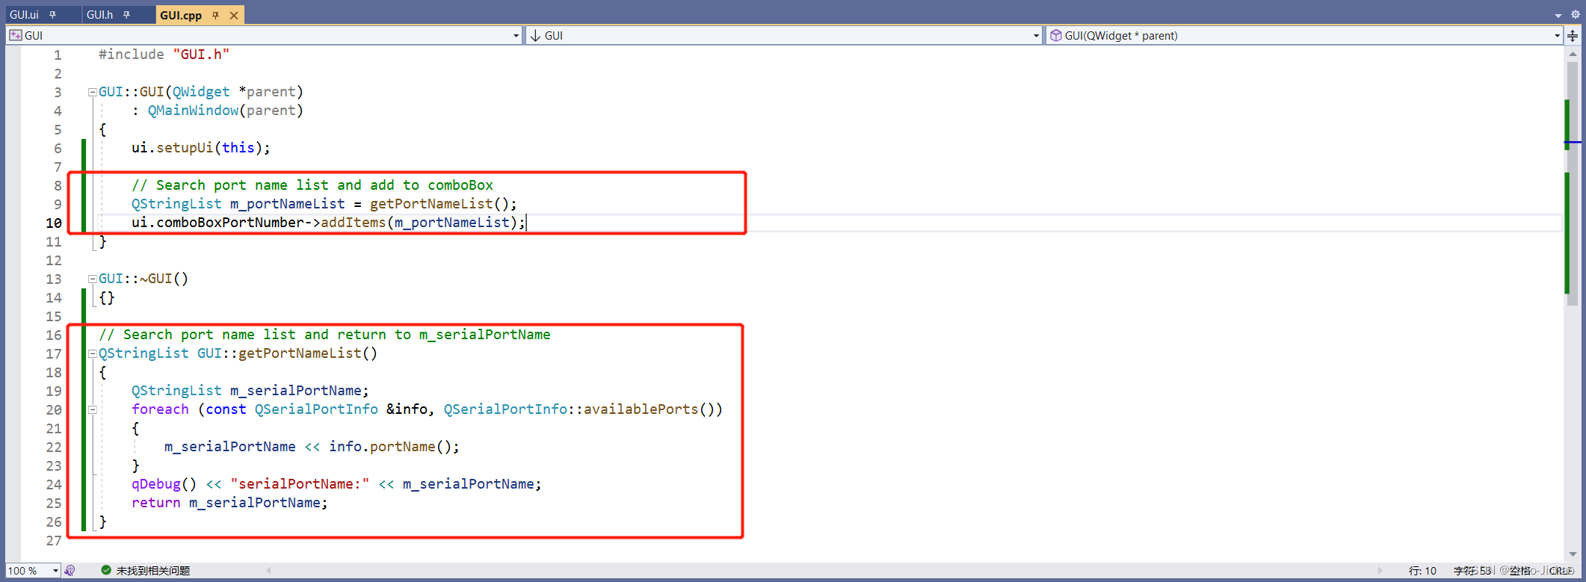This screenshot has height=582, width=1586.
Task: Click on qDebug() in line 24
Action: coord(164,484)
